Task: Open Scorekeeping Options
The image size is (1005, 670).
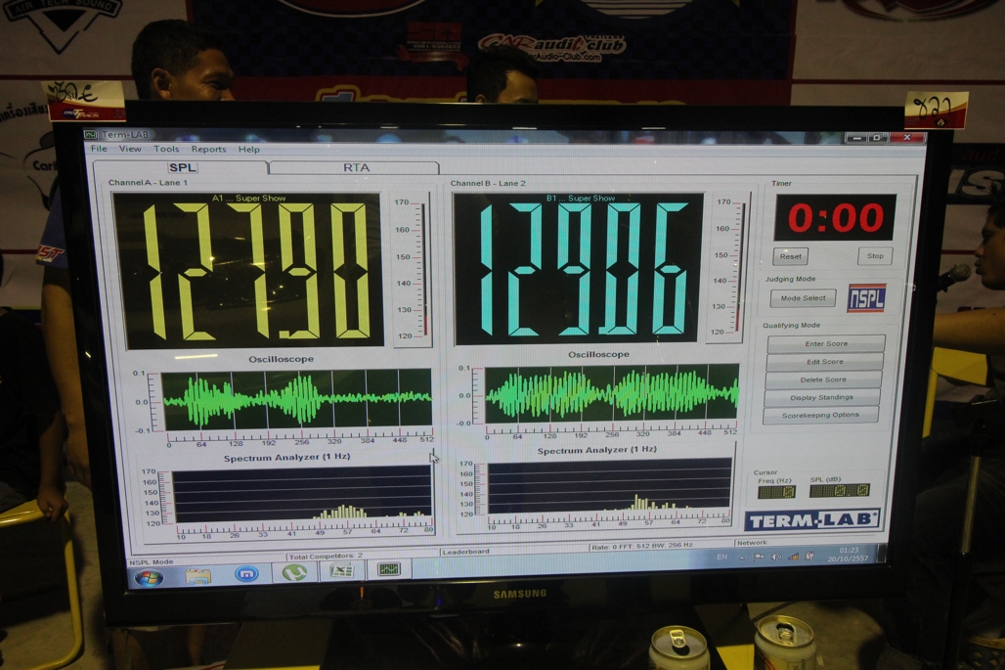Action: pyautogui.click(x=820, y=415)
